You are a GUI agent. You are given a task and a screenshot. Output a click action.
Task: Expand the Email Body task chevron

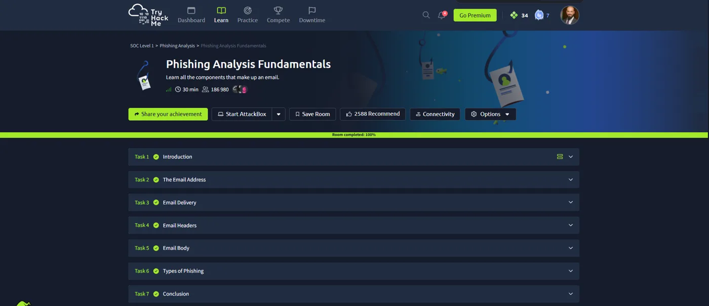tap(571, 248)
